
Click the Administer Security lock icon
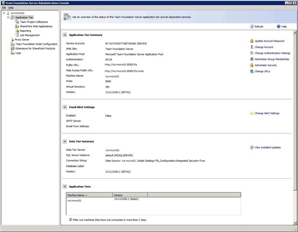[x=252, y=65]
